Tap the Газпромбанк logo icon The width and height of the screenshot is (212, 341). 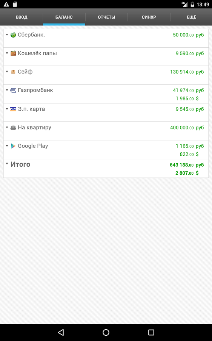tap(13, 90)
